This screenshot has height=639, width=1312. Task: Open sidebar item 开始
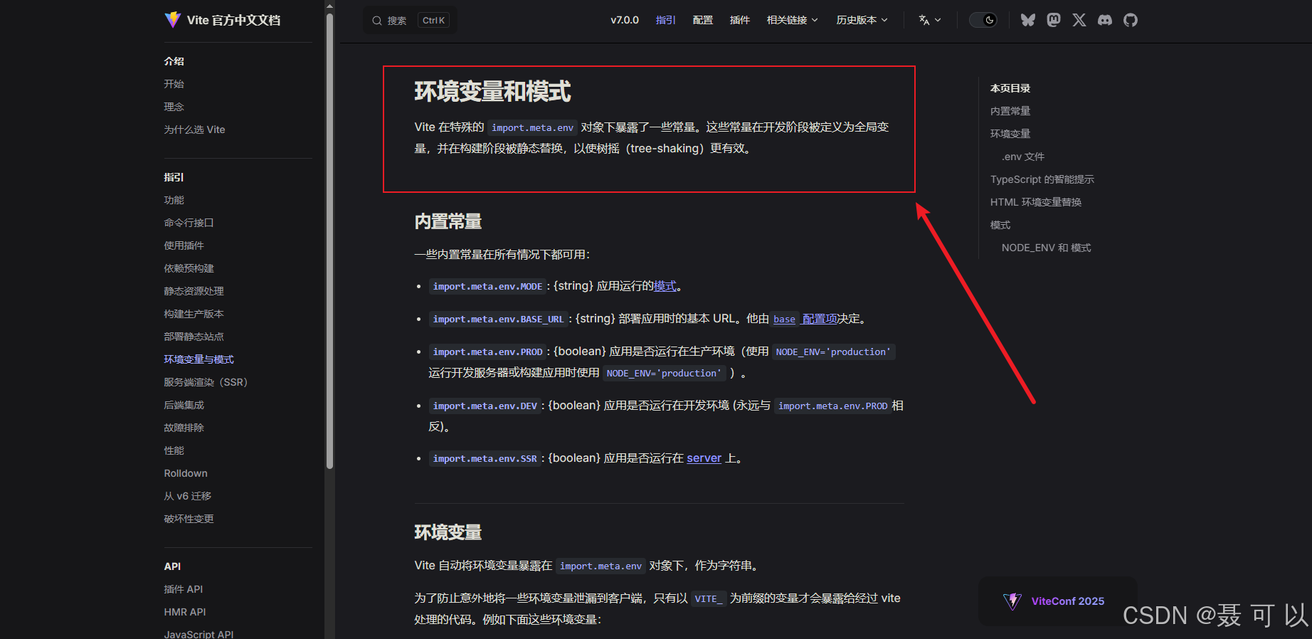(x=174, y=84)
